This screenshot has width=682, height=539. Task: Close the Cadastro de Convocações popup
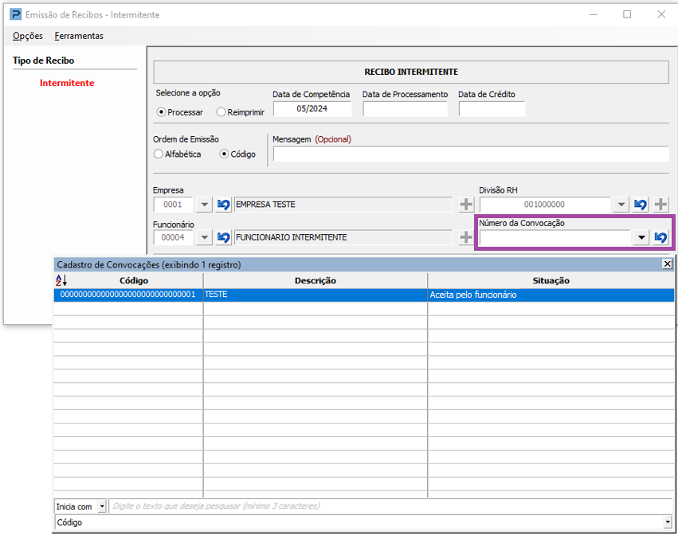[667, 264]
